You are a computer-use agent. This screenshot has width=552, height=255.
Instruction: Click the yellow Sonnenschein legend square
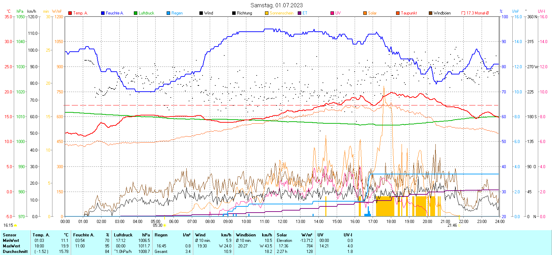tap(267, 13)
